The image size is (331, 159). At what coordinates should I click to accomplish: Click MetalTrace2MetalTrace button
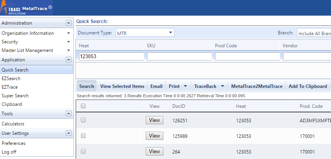point(257,86)
